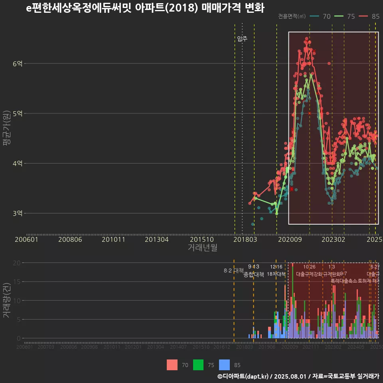Click the isolated 85㎡ data point near 6억 in 2023
Viewport: 383px width, 383px height.
(x=329, y=63)
